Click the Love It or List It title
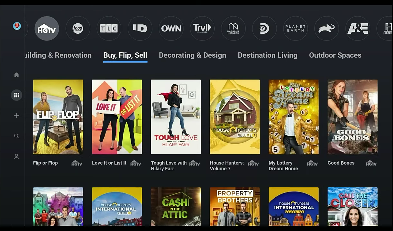Image resolution: width=393 pixels, height=231 pixels. (109, 163)
